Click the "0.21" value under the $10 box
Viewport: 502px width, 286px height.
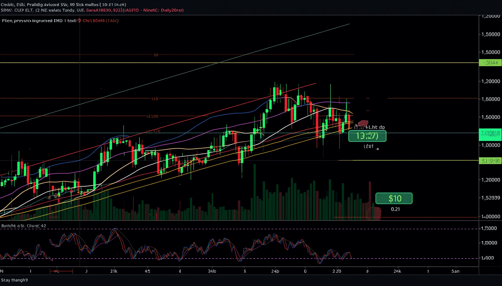tap(395, 209)
